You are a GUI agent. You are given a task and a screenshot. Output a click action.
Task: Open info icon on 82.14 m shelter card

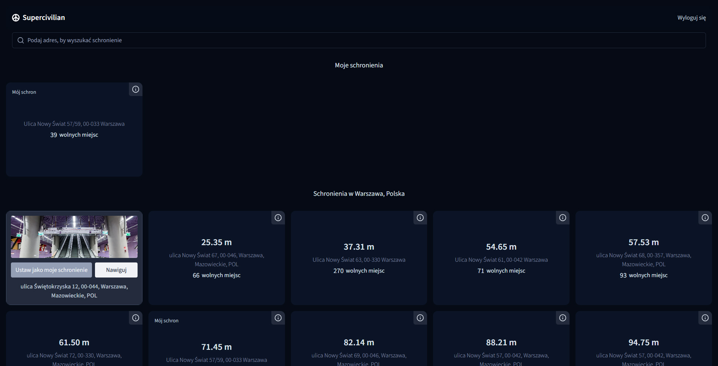click(x=420, y=318)
